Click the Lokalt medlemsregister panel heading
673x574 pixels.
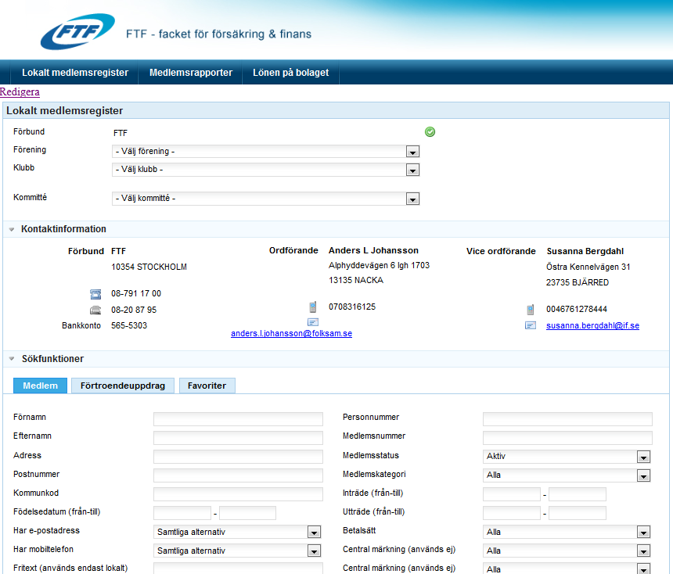[64, 111]
